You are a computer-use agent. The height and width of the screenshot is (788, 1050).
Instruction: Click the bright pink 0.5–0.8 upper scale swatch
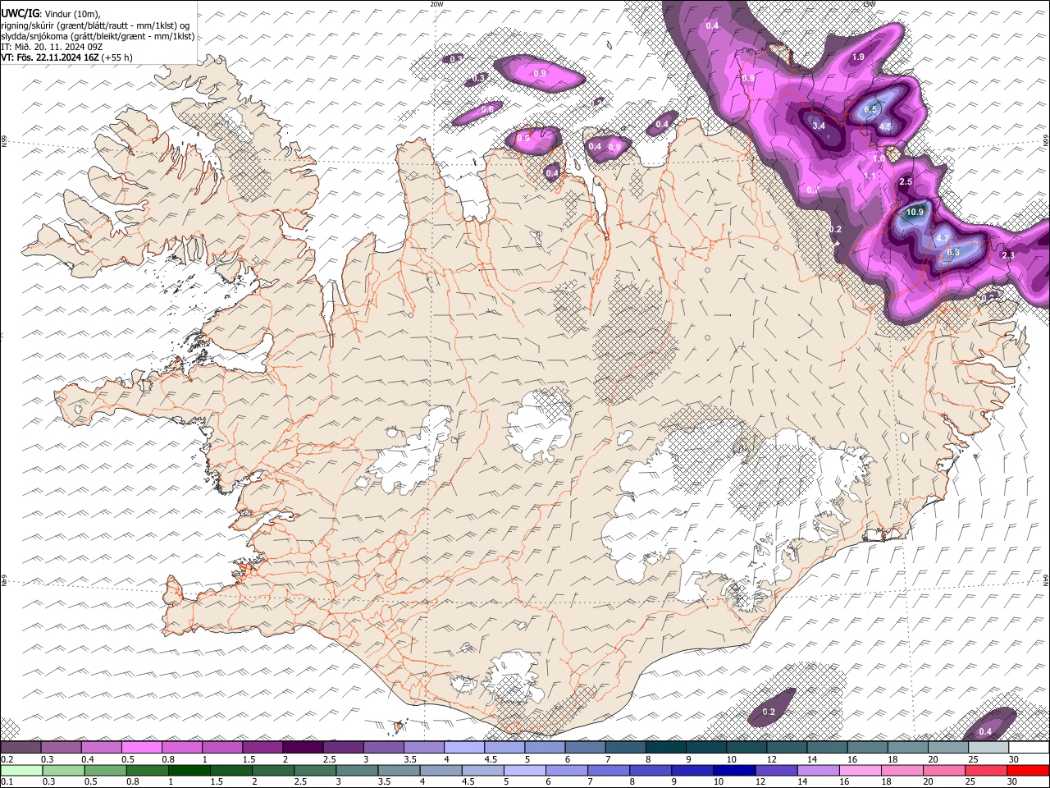pyautogui.click(x=141, y=748)
